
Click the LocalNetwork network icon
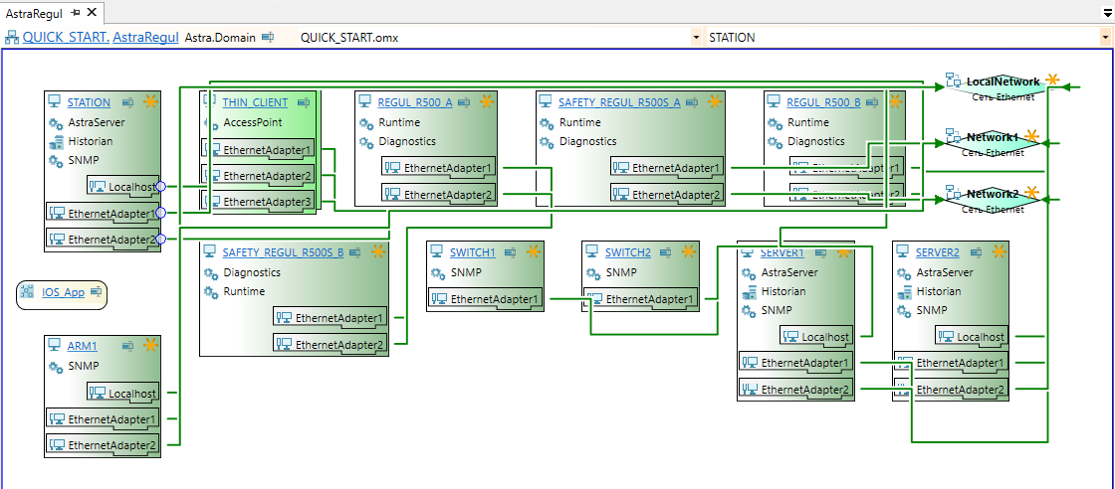pos(954,82)
